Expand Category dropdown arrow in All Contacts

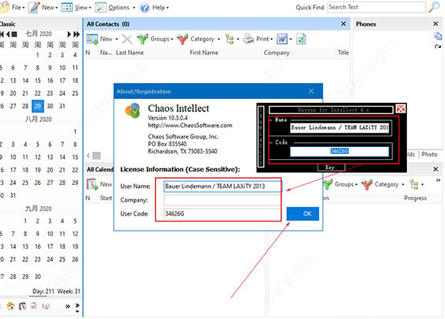[x=218, y=39]
